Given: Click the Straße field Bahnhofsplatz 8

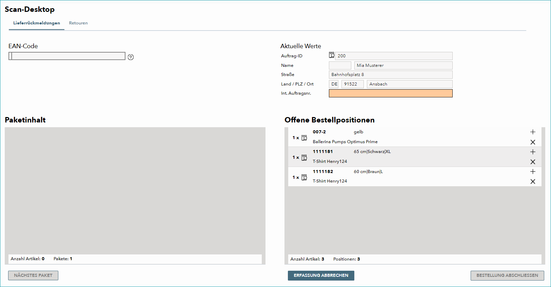Looking at the screenshot, I should 391,75.
